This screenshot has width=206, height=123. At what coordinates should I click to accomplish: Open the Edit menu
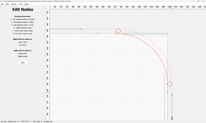tap(7, 4)
